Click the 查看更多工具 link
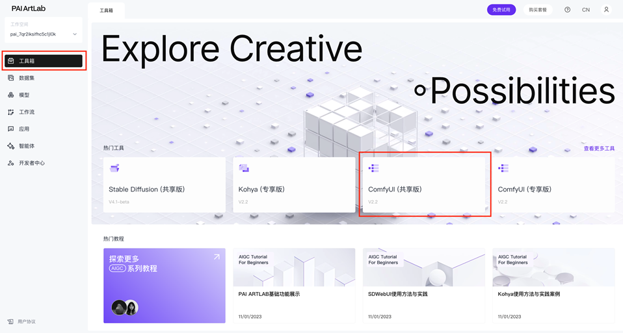This screenshot has height=333, width=623. (x=599, y=148)
